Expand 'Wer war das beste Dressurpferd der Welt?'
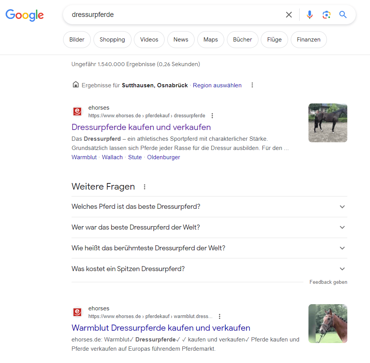Screen dimensions: 370x363 pyautogui.click(x=342, y=227)
